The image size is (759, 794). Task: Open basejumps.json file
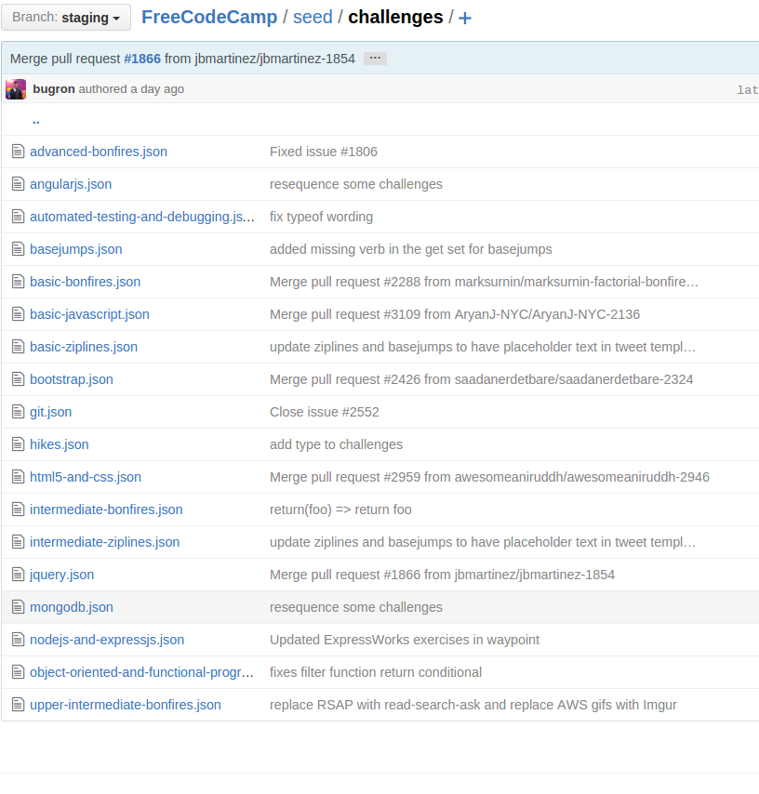click(x=76, y=249)
